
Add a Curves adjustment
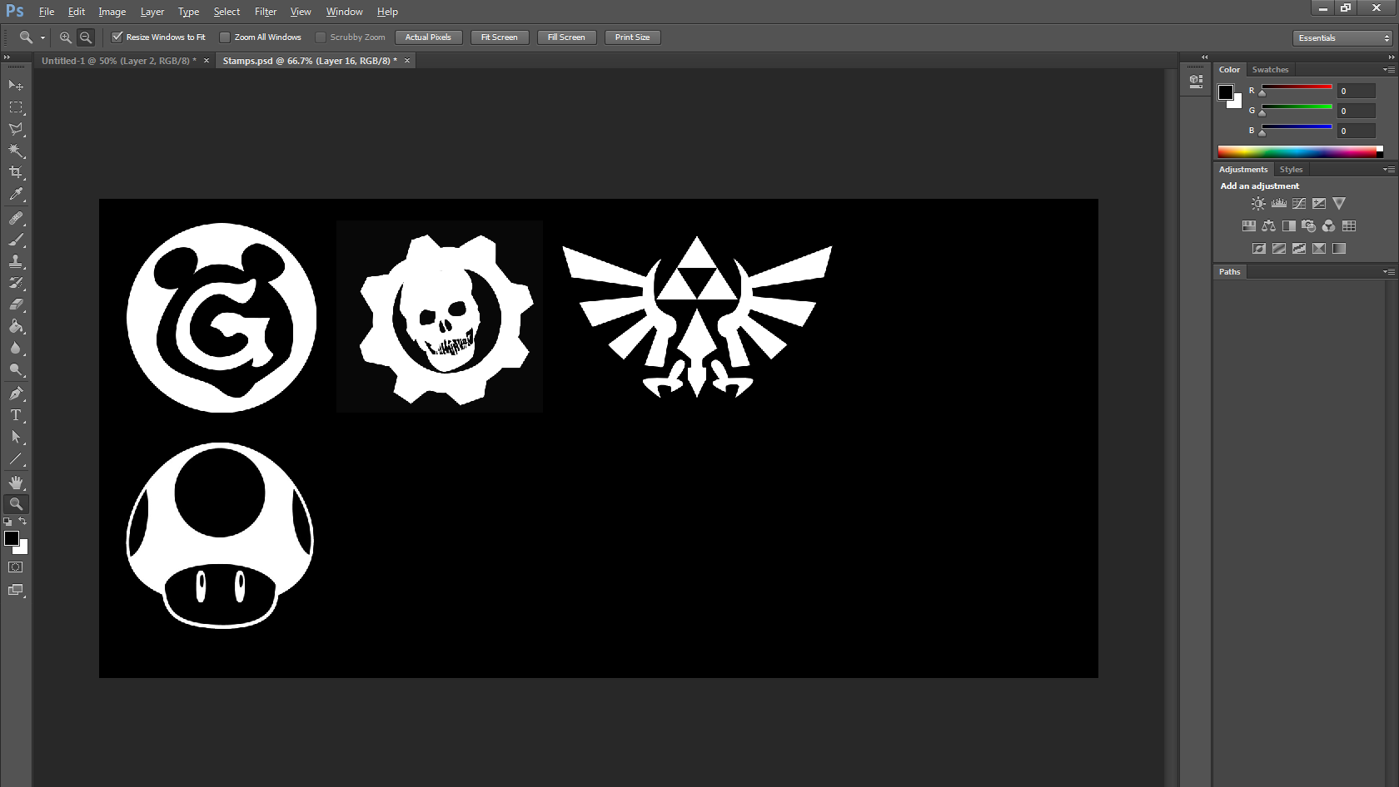(1299, 203)
